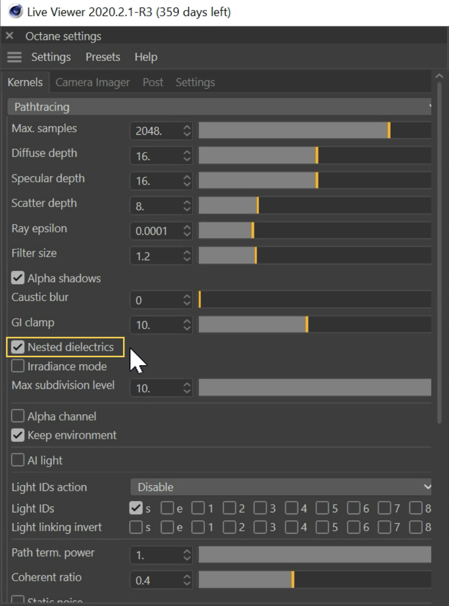
Task: Open the Help menu
Action: click(146, 57)
